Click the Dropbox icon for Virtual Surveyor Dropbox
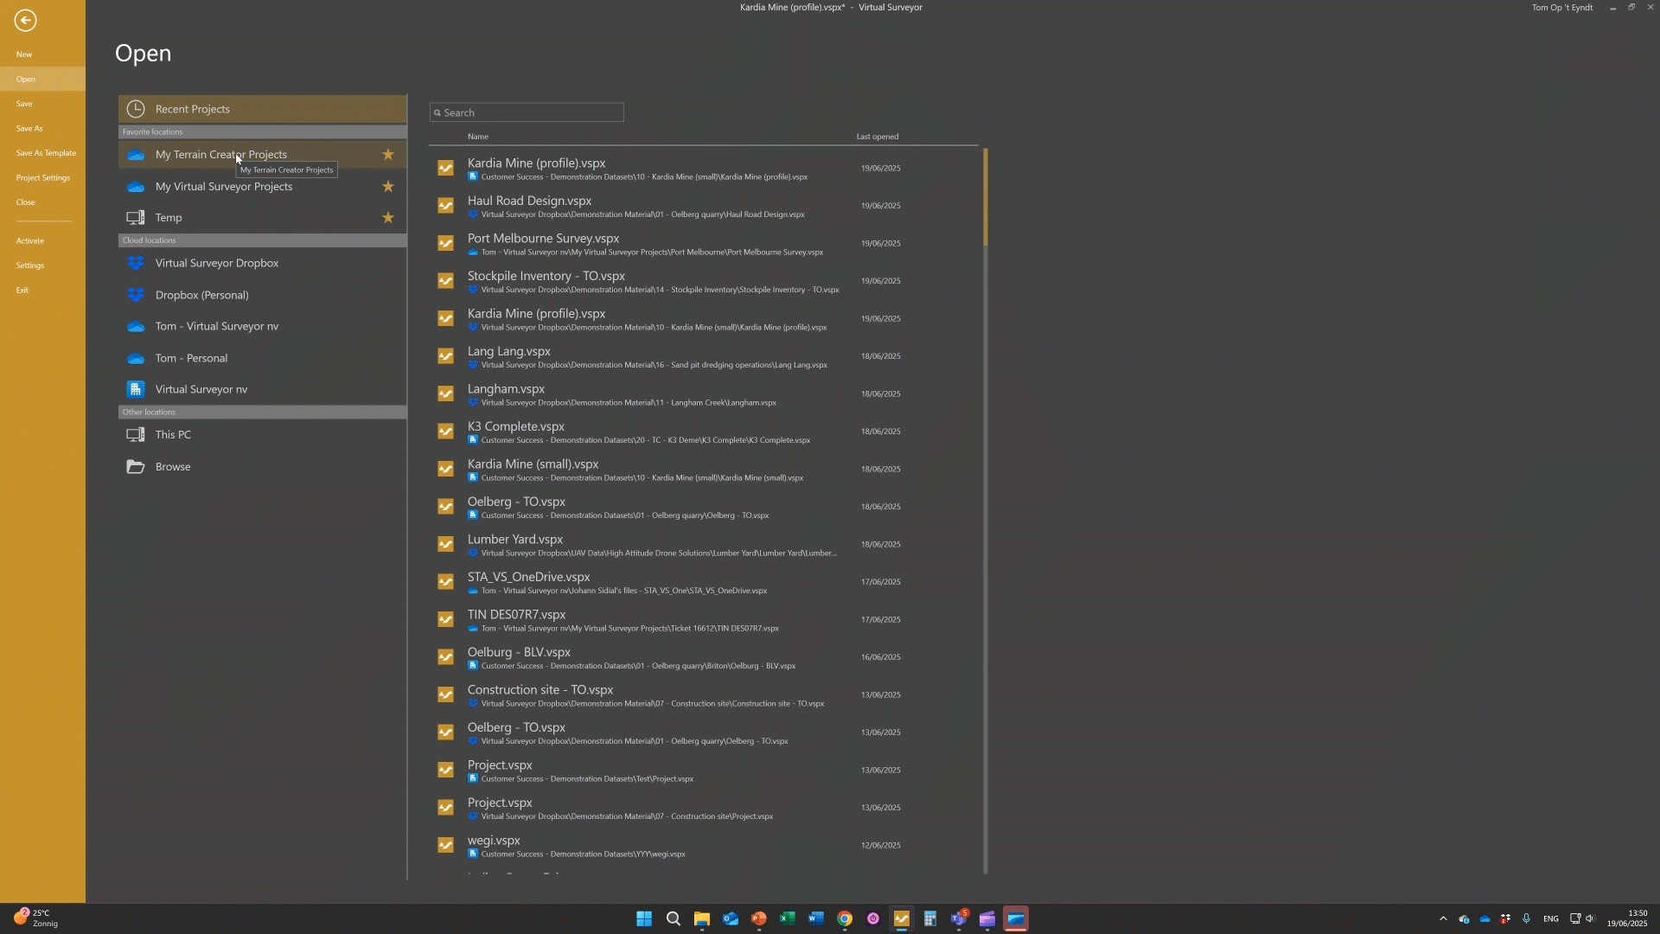 click(136, 263)
